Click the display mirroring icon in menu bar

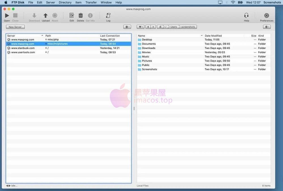[x=220, y=3]
